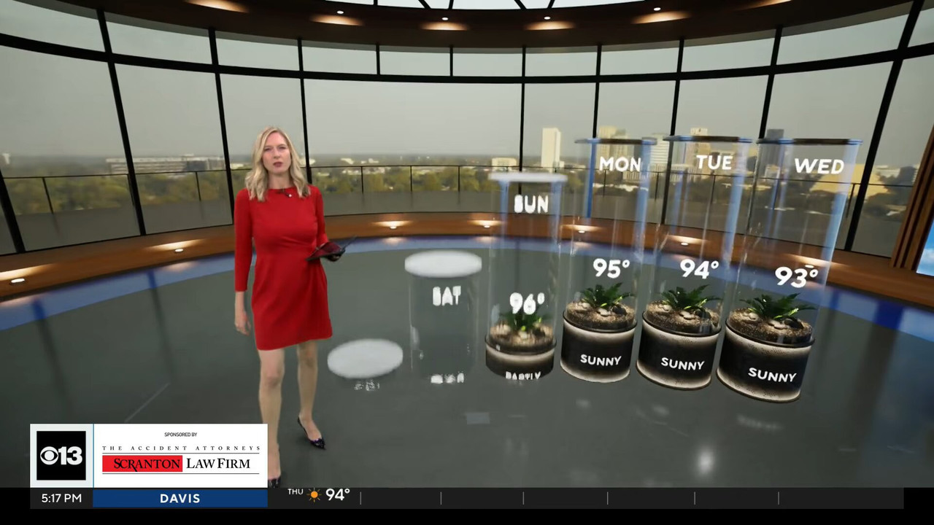This screenshot has width=934, height=525.
Task: Click the 94° temperature beside the sun icon
Action: pos(337,495)
